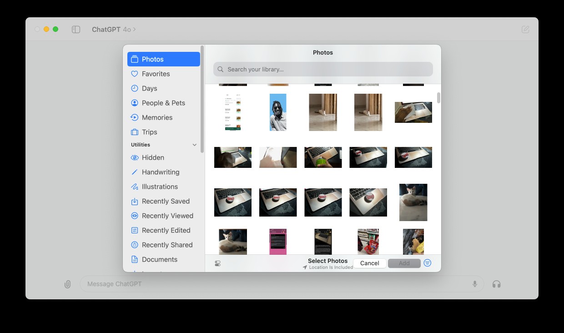This screenshot has height=333, width=564.
Task: Open the Illustrations label
Action: tap(160, 187)
